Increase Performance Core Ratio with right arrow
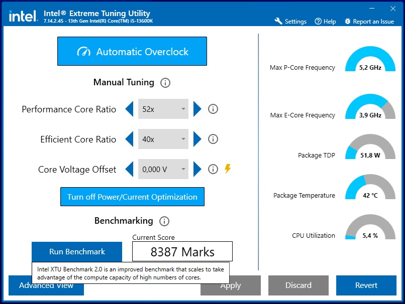Image resolution: width=405 pixels, height=304 pixels. click(x=197, y=109)
